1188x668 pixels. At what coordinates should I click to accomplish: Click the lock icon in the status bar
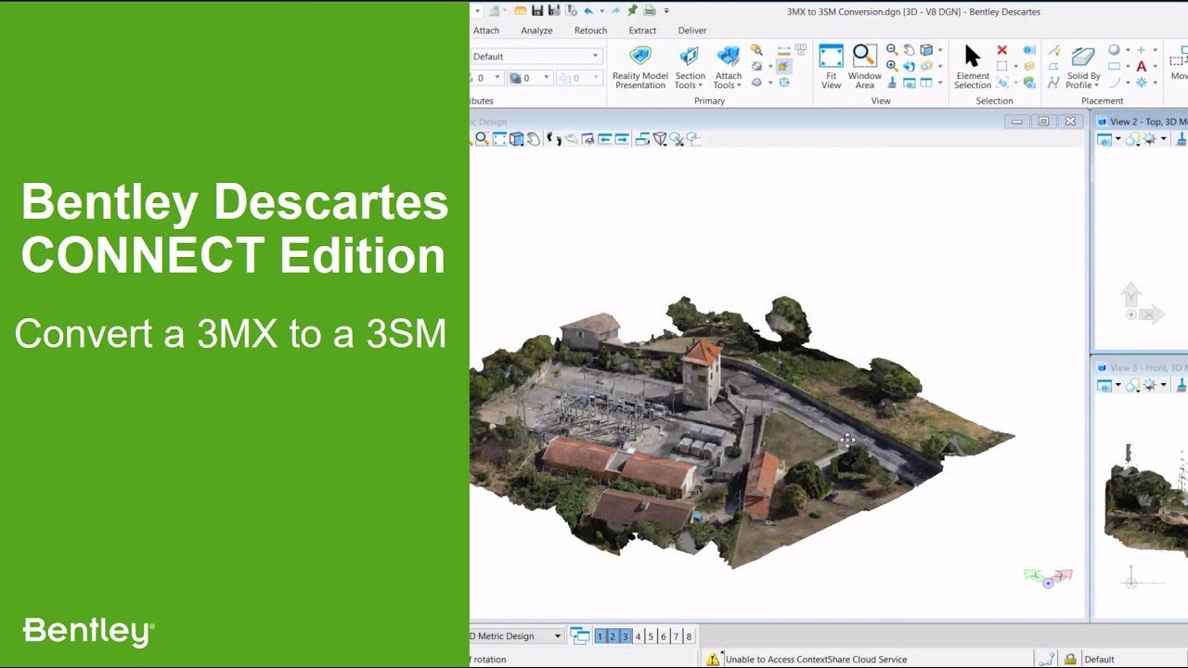1070,659
